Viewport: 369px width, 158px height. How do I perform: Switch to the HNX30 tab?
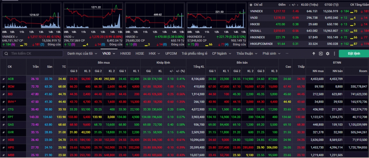coord(125,53)
